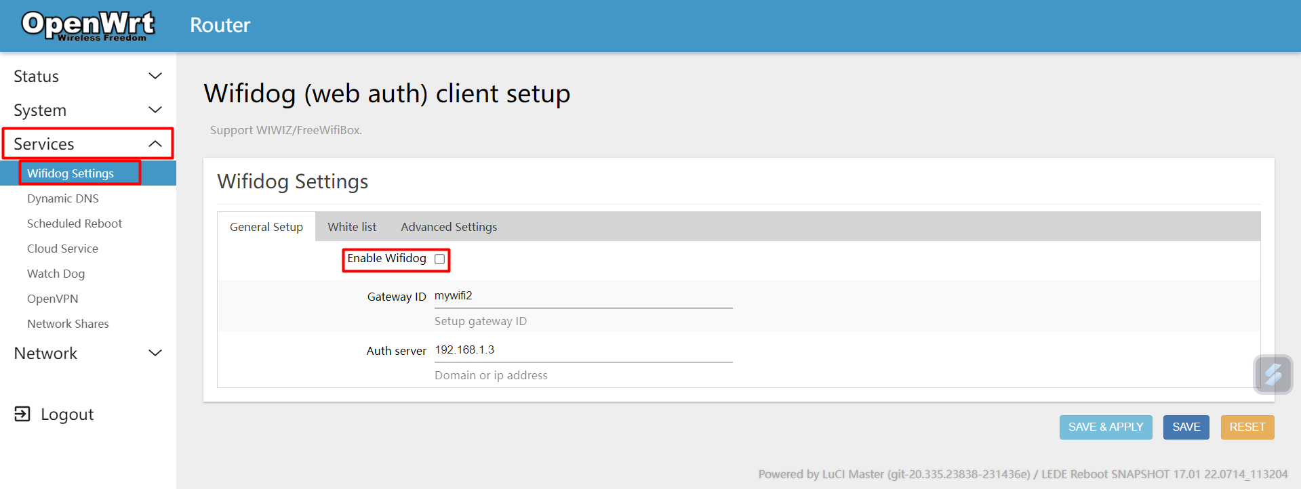Click the Router hostname in the header
The image size is (1301, 489).
tap(220, 25)
